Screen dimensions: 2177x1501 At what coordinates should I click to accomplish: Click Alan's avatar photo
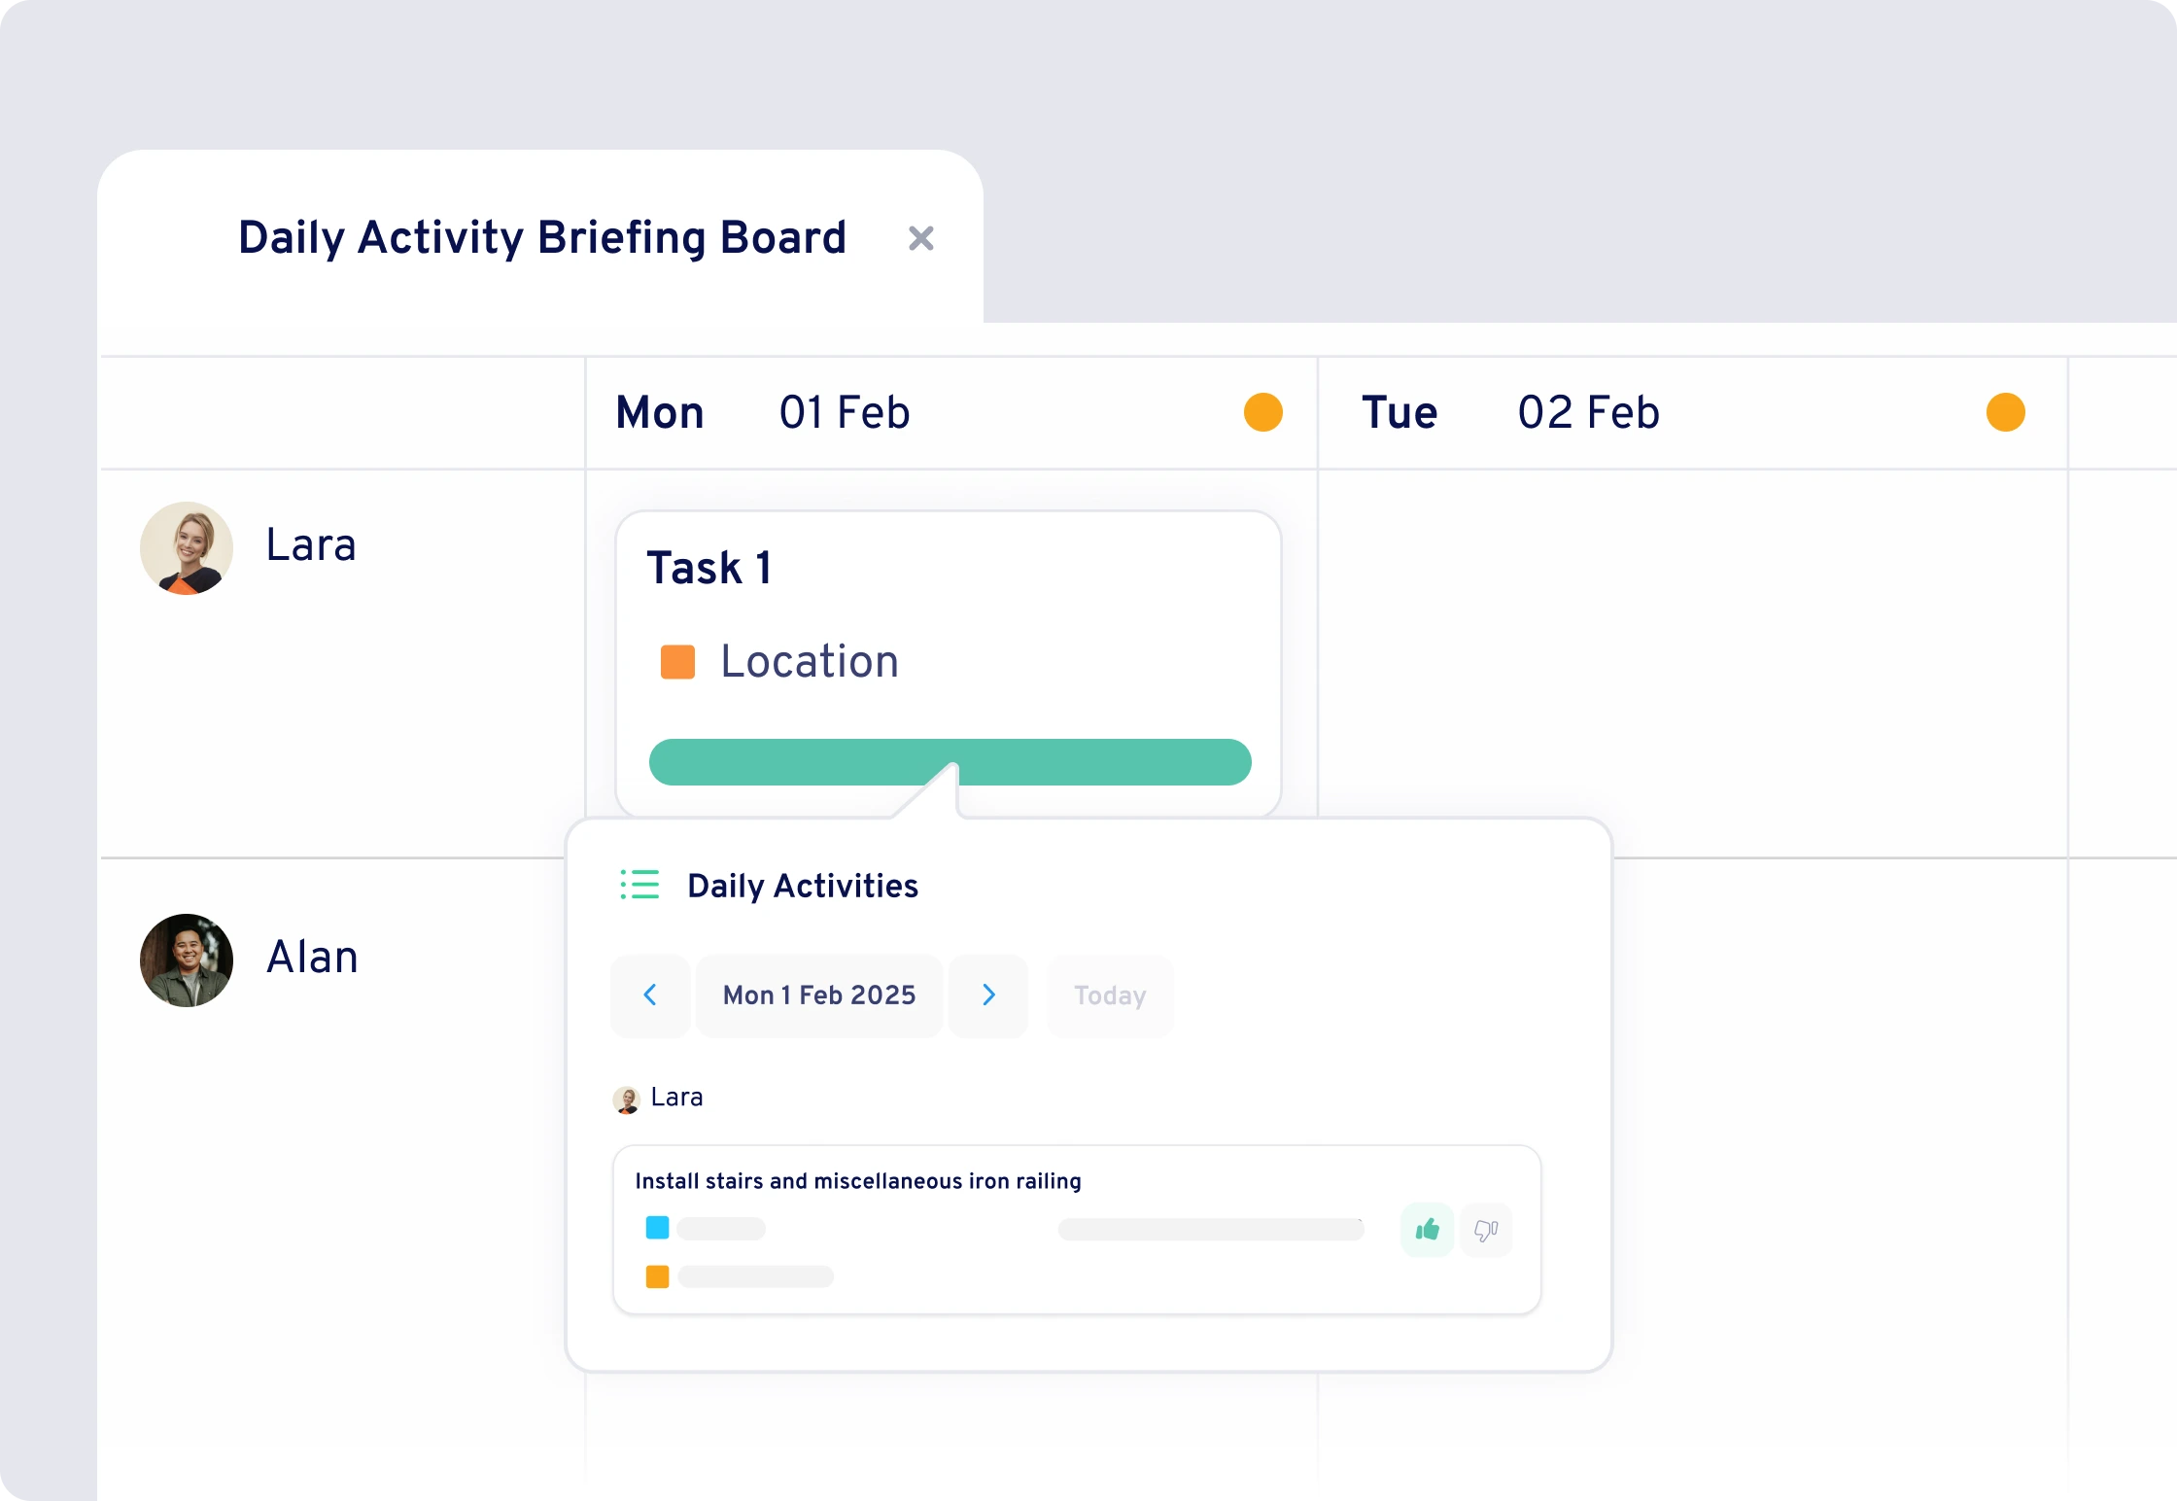click(187, 960)
